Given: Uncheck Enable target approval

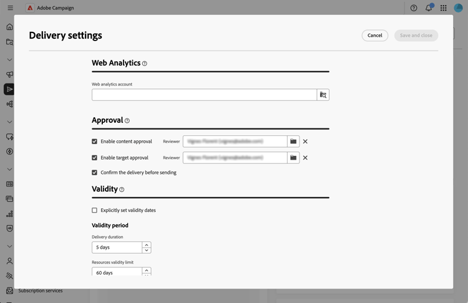Looking at the screenshot, I should (95, 158).
